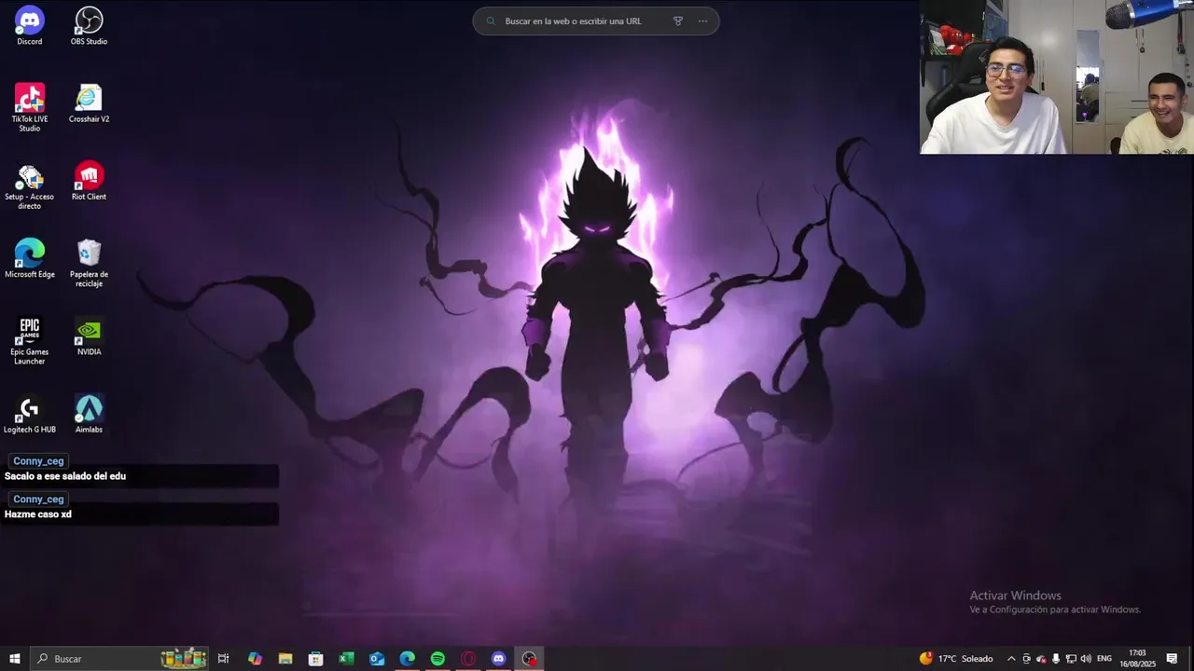1194x671 pixels.
Task: Open Outlook from the taskbar
Action: [377, 659]
